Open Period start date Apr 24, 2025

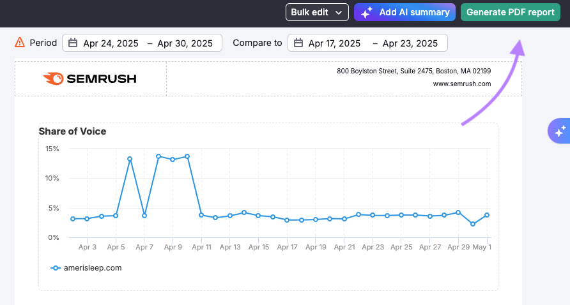pos(110,43)
